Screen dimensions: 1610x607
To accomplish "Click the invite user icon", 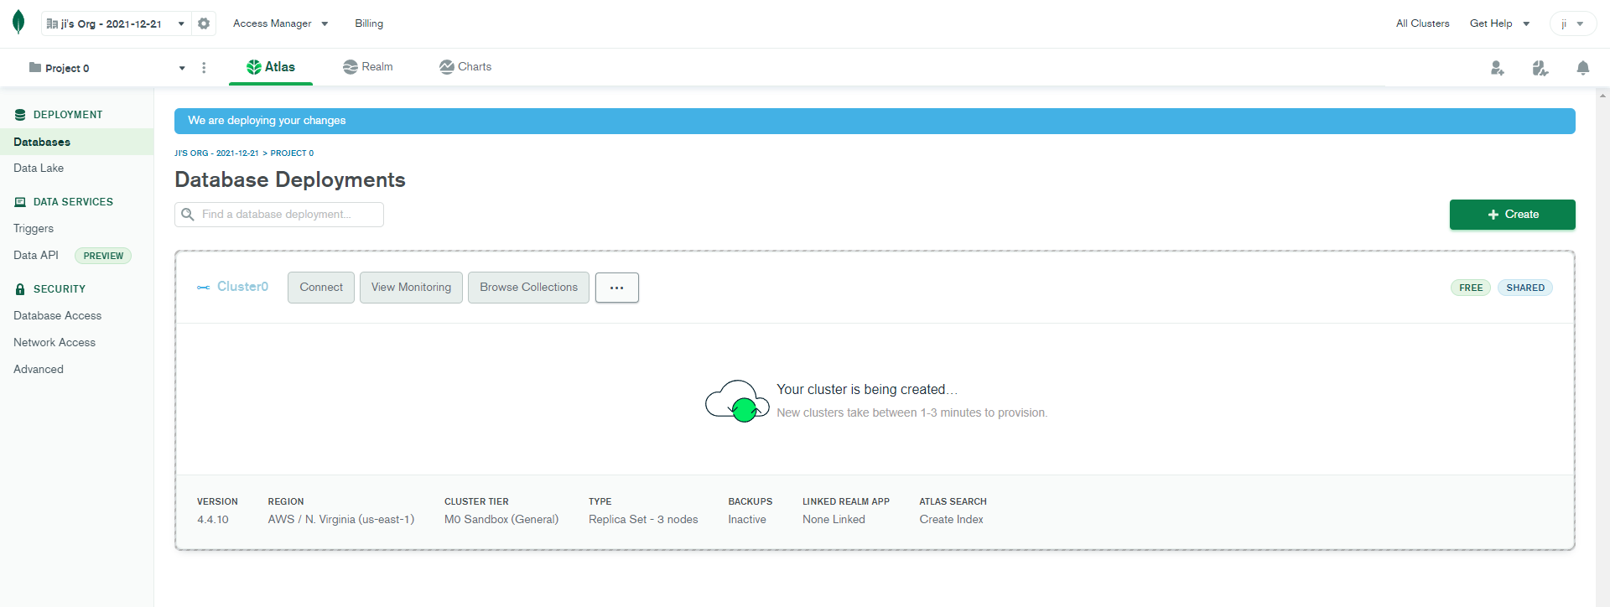I will pos(1498,68).
